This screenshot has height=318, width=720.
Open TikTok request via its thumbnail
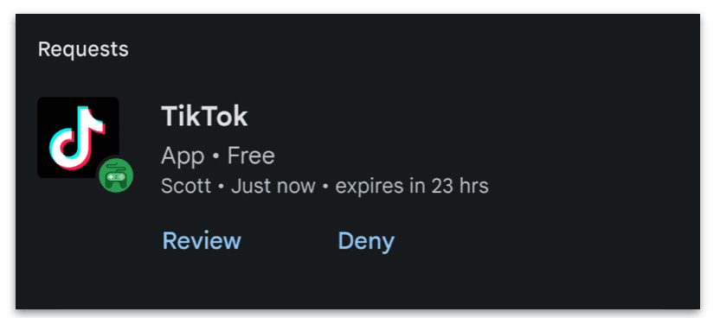[x=78, y=137]
